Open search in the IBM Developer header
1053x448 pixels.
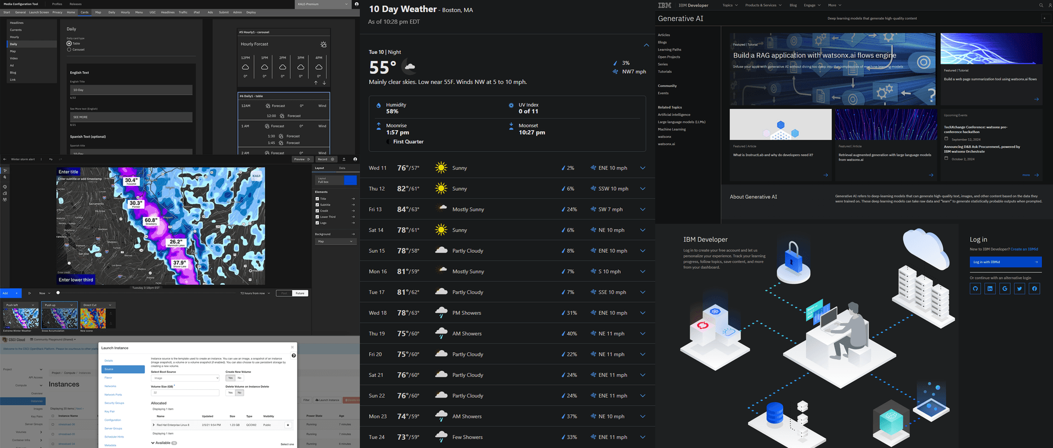point(1041,5)
